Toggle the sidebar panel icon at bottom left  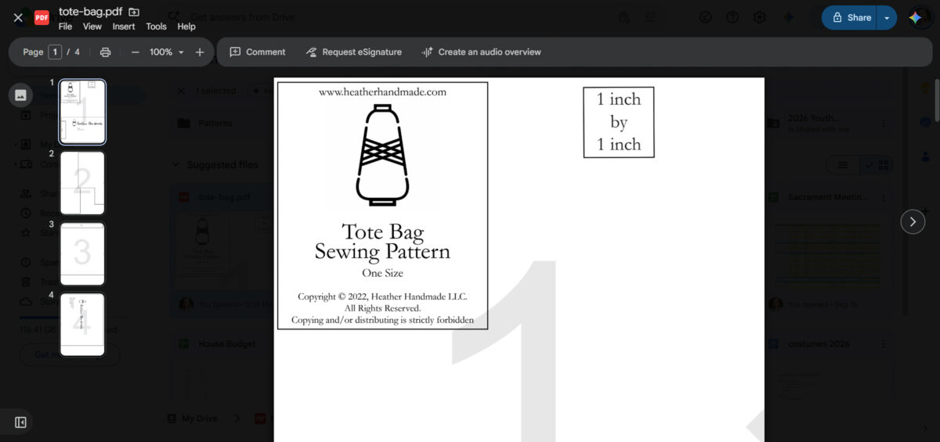(20, 422)
